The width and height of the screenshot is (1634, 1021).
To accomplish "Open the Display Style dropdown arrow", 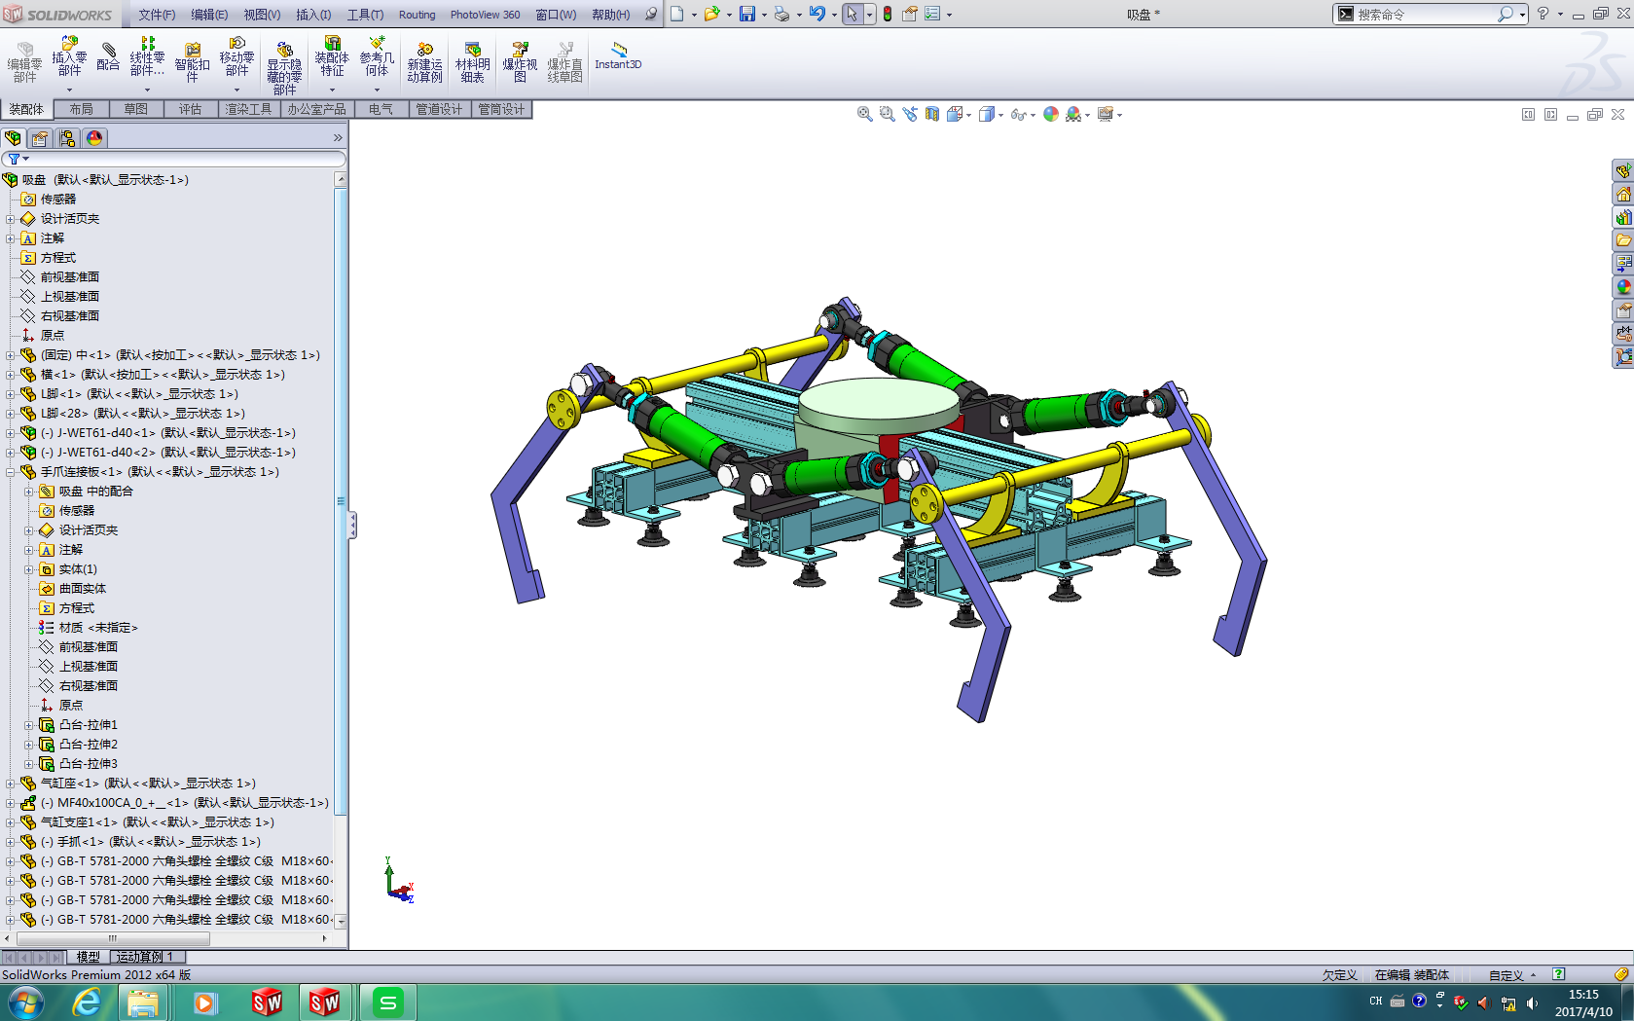I will point(1000,115).
